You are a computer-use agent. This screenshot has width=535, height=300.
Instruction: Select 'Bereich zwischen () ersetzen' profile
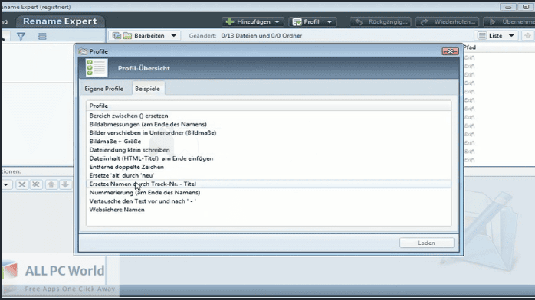(268, 116)
